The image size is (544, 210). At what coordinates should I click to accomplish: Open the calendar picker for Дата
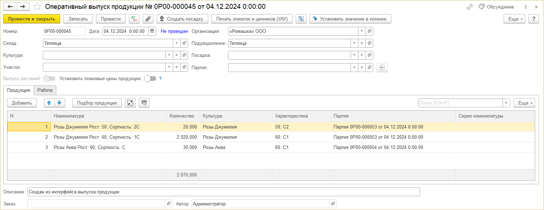pyautogui.click(x=152, y=31)
